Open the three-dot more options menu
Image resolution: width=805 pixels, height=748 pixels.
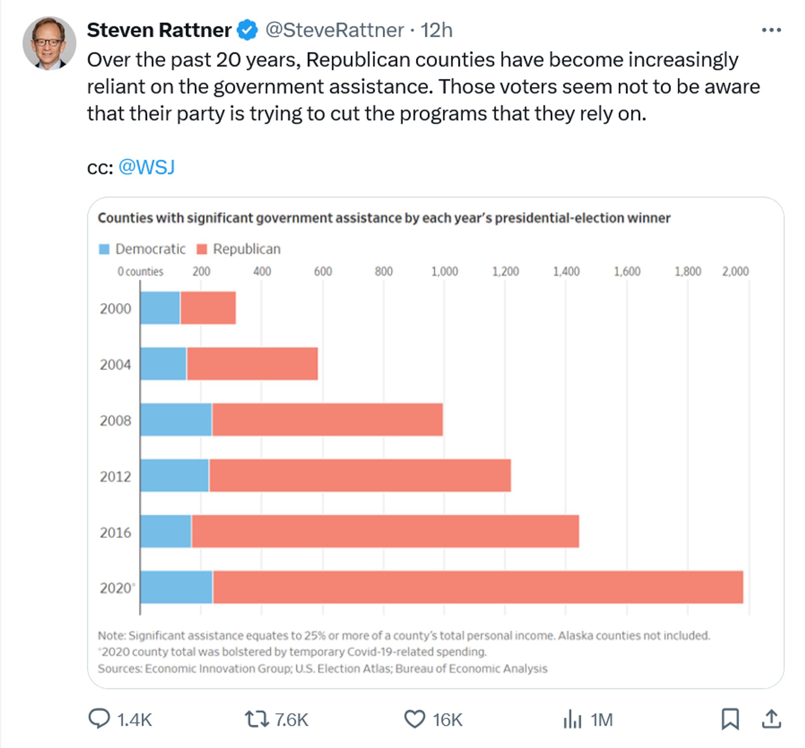click(x=771, y=30)
